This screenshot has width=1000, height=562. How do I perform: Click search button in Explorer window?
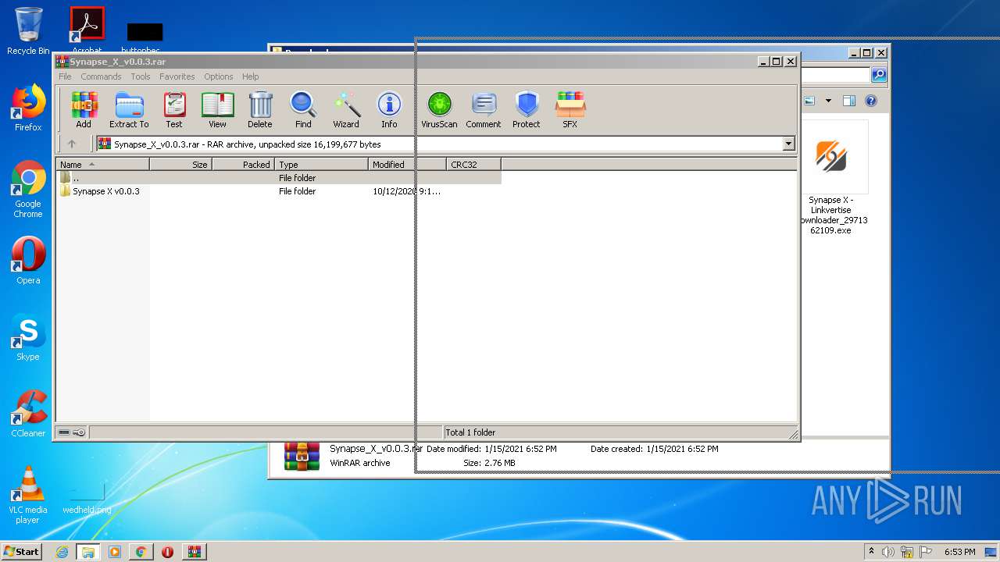click(x=879, y=75)
